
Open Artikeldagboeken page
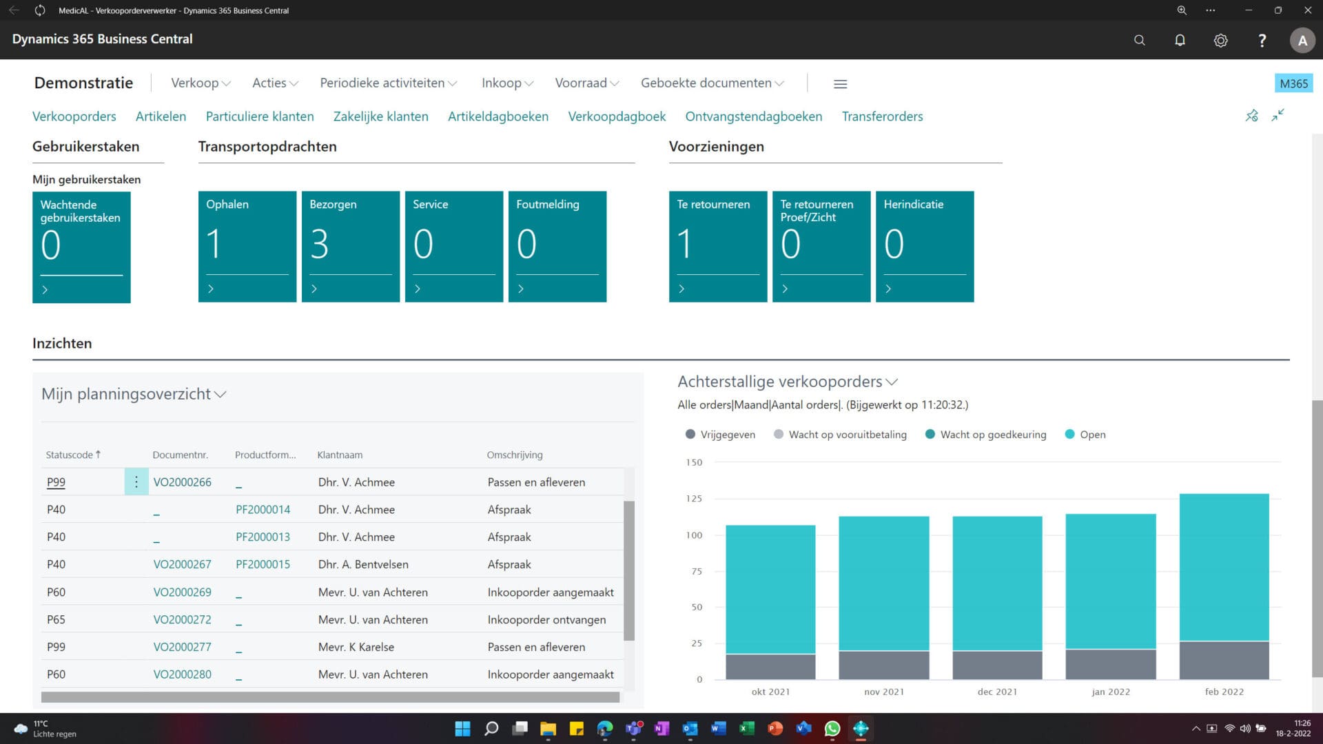coord(498,116)
